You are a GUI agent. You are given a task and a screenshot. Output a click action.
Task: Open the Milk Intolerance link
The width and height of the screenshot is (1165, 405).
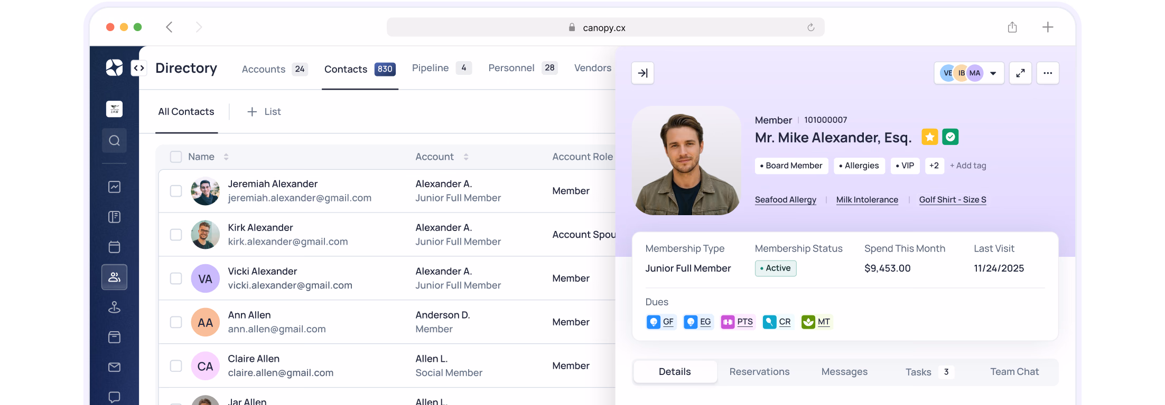867,200
